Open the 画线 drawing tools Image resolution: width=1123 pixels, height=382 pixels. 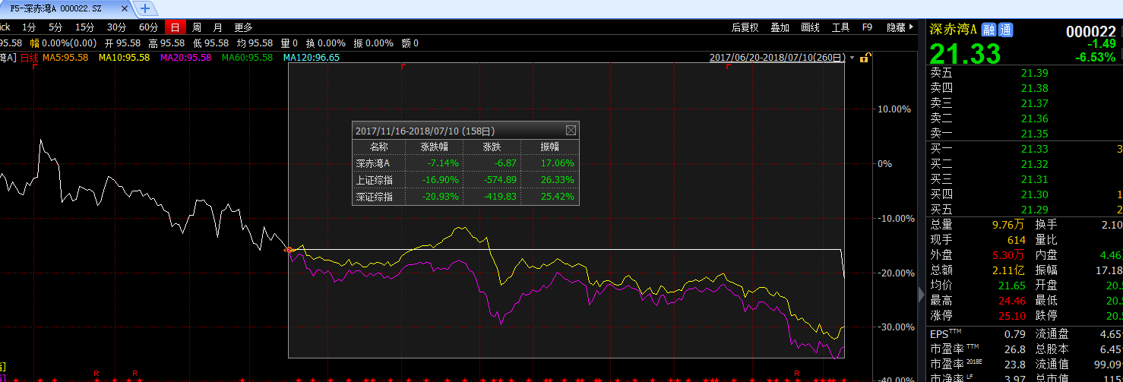click(x=811, y=27)
